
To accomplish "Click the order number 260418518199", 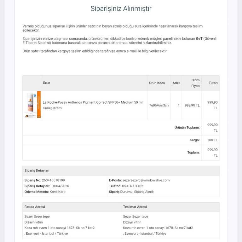I will [x=53, y=180].
